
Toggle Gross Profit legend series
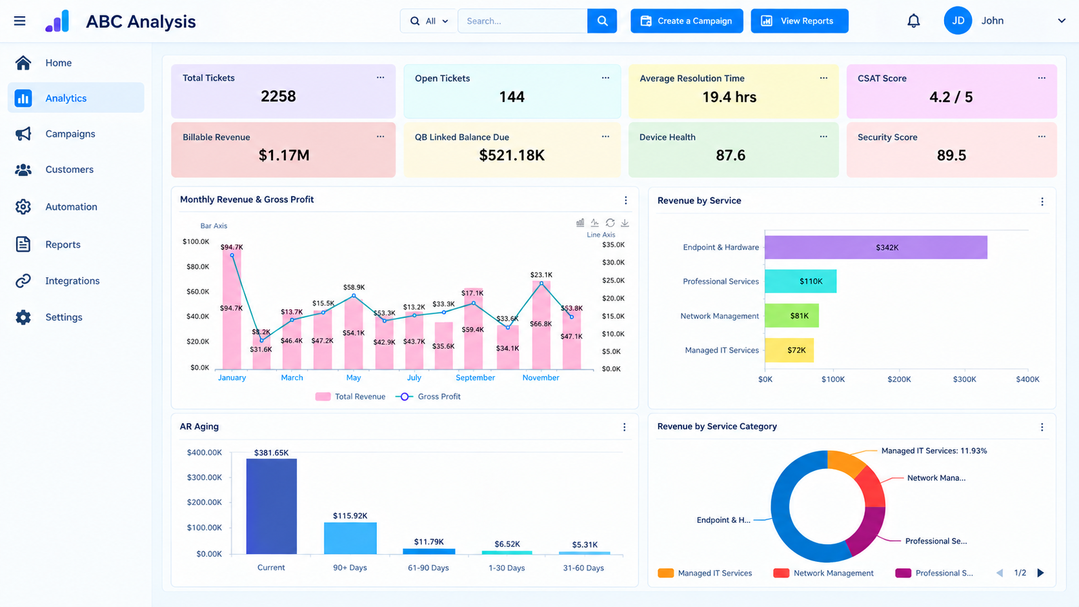point(429,397)
